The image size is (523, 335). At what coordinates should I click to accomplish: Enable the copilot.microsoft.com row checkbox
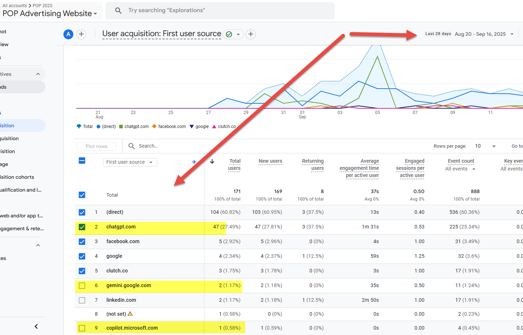(82, 328)
